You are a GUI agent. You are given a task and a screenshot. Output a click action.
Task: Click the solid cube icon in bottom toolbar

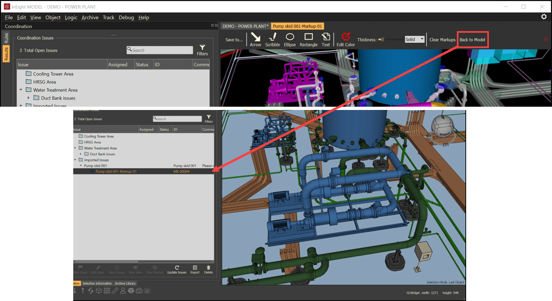click(131, 291)
